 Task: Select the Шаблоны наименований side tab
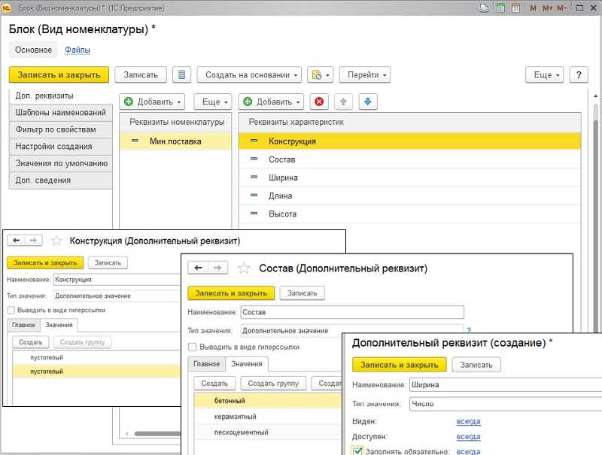click(61, 112)
